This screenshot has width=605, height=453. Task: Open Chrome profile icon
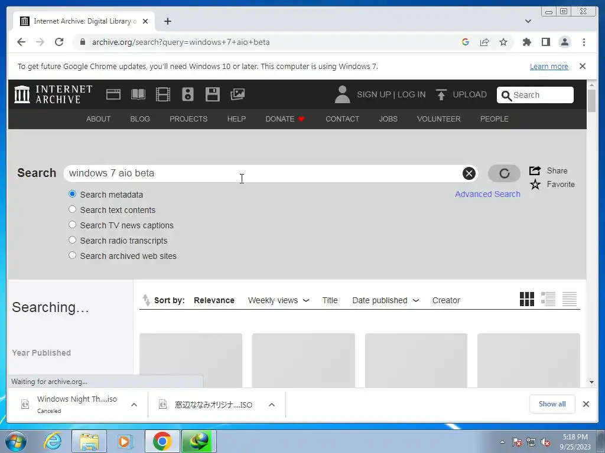(x=564, y=42)
